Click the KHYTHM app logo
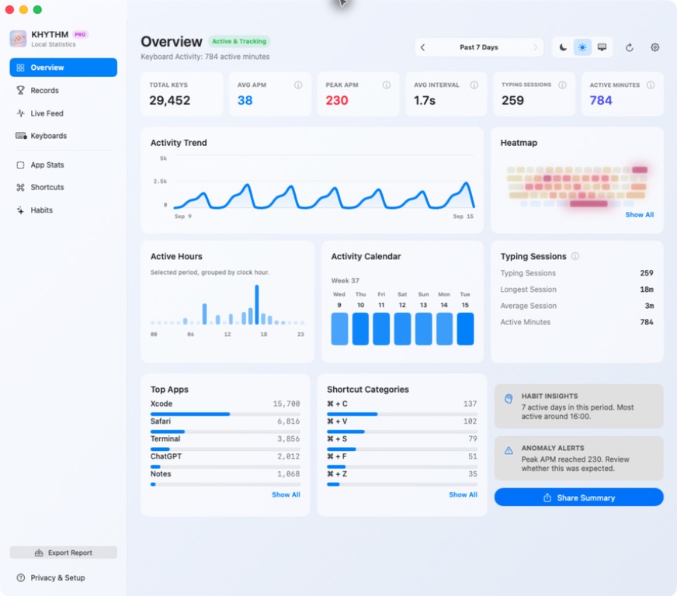The height and width of the screenshot is (596, 677). point(18,38)
